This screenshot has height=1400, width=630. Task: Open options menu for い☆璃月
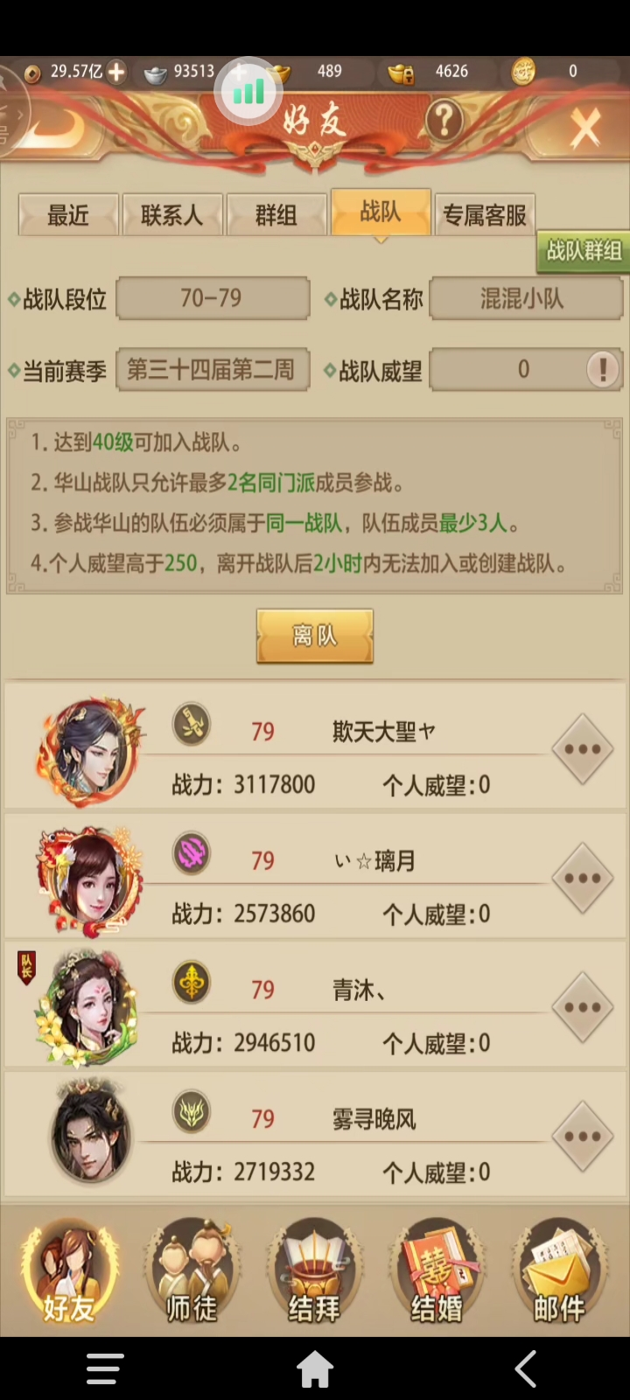[583, 878]
